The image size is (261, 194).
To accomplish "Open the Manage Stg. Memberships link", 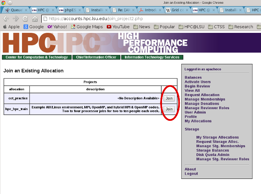I will tap(220, 146).
